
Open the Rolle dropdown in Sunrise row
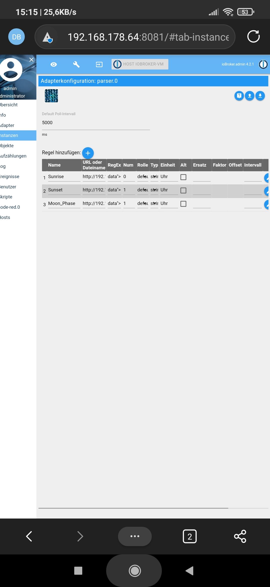[x=143, y=177]
